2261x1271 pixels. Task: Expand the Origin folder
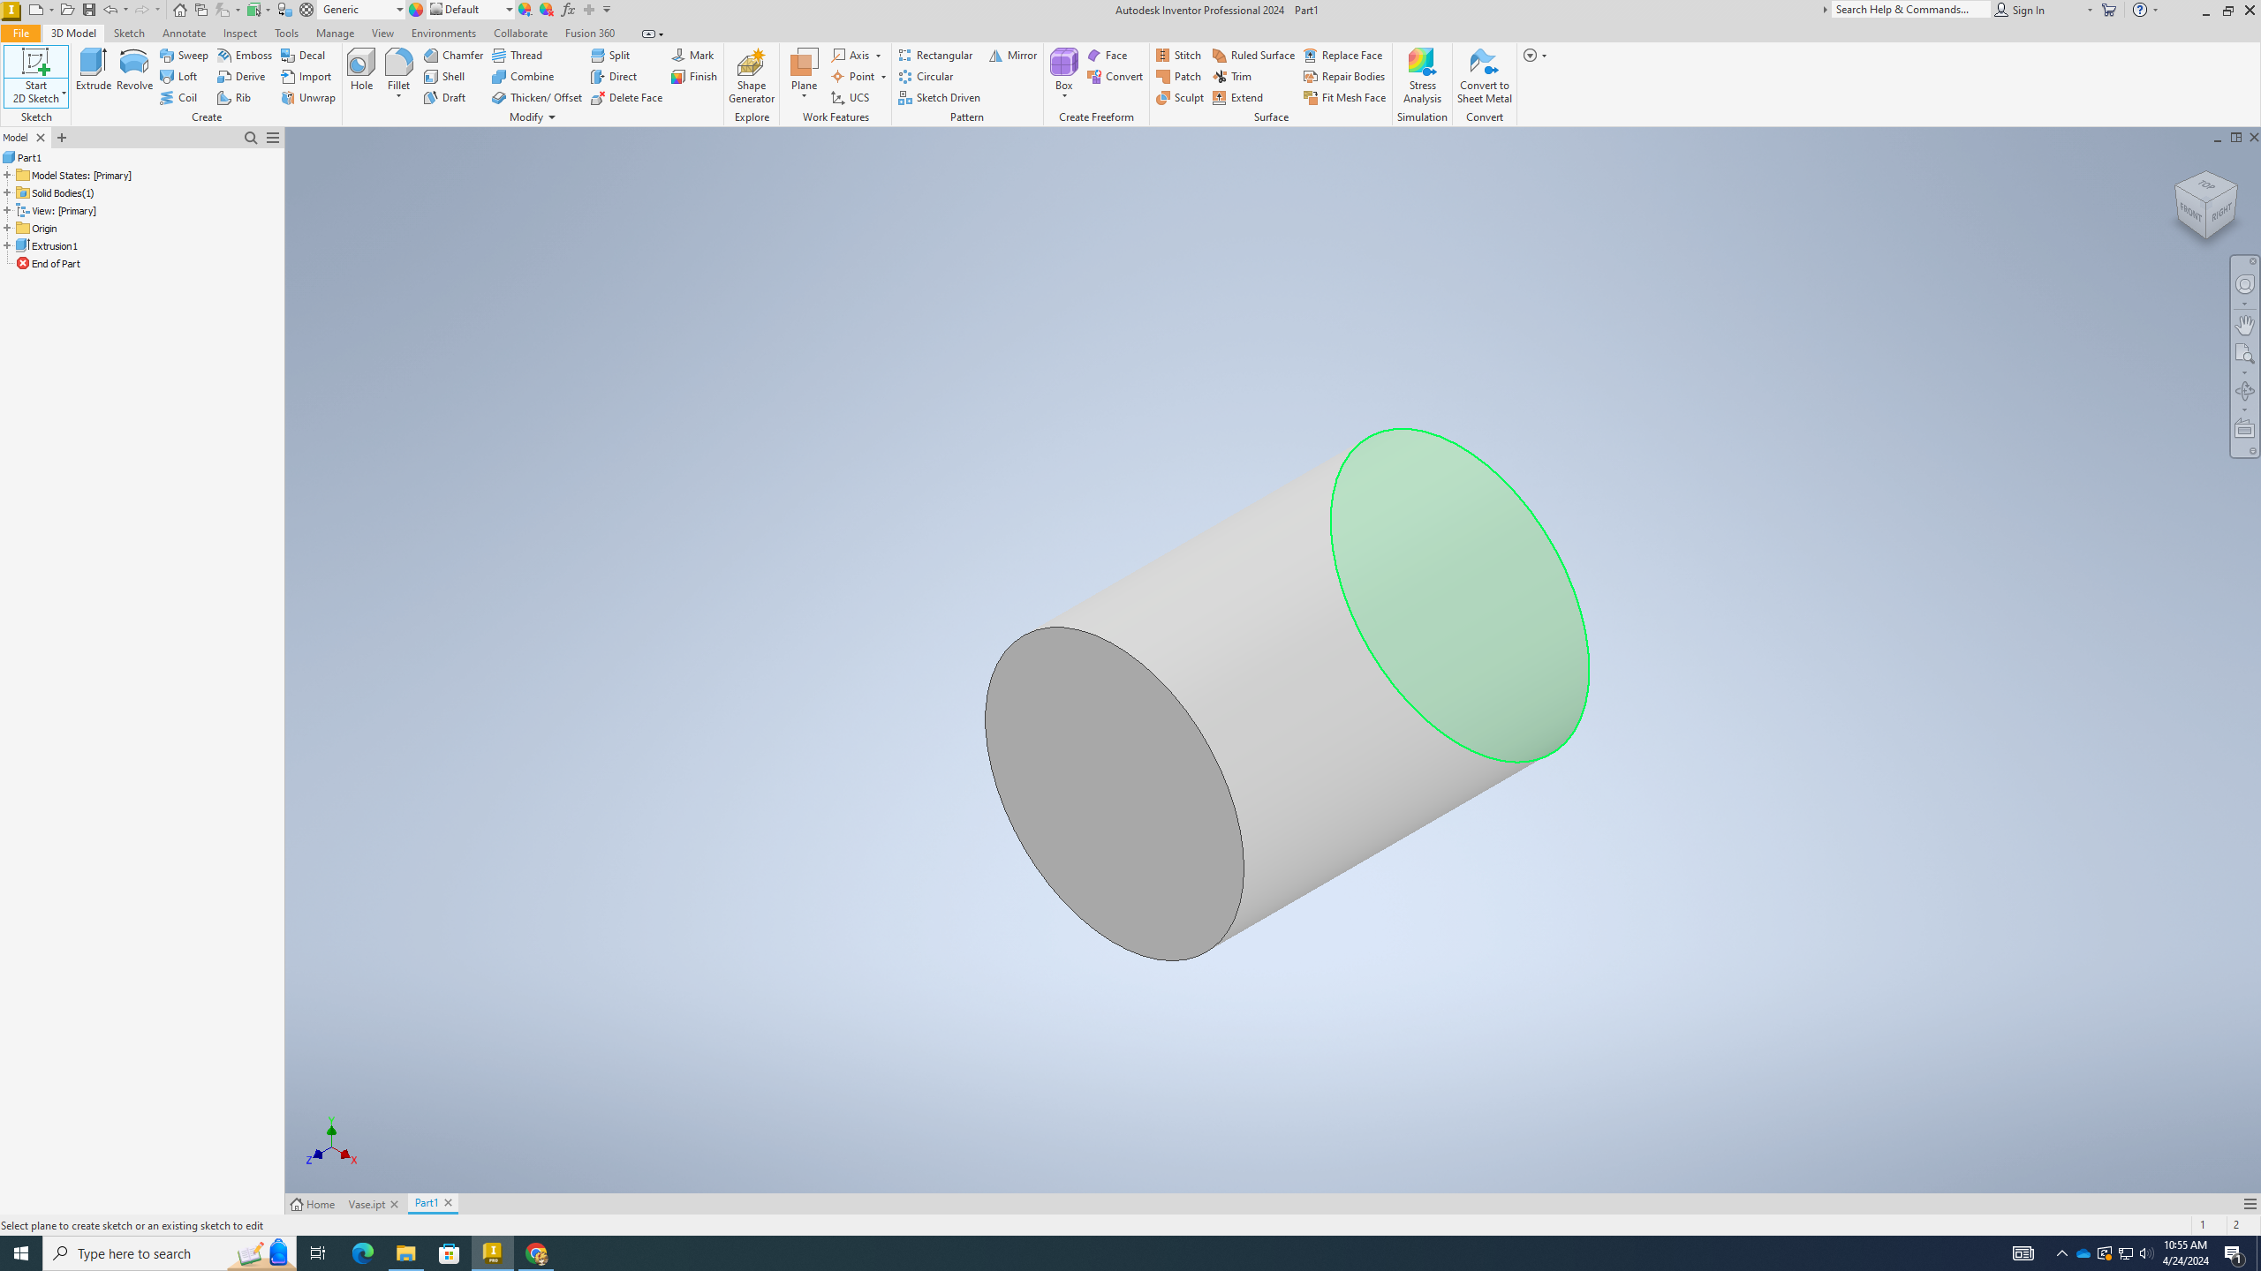pyautogui.click(x=7, y=228)
